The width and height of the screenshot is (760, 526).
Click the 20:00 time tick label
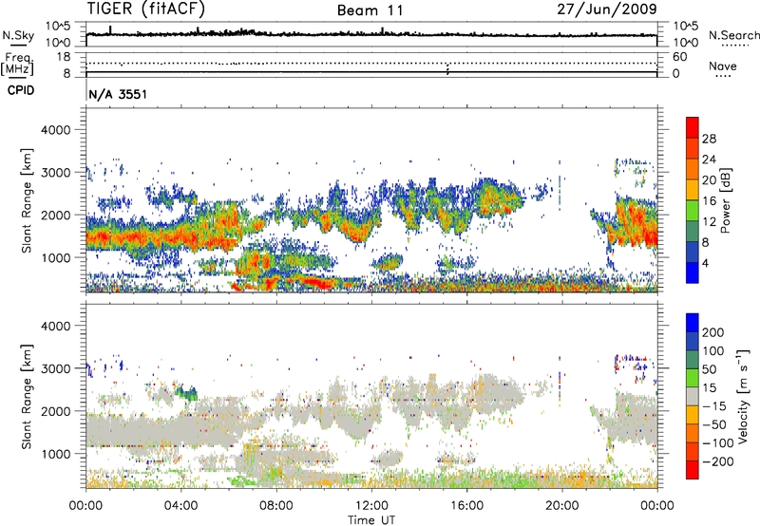[561, 506]
